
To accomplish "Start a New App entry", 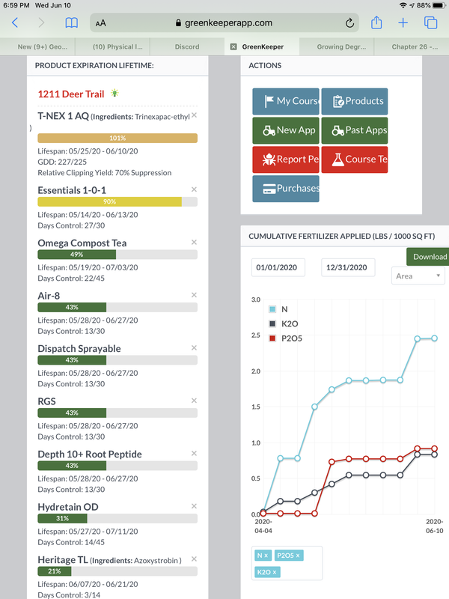I will (286, 130).
